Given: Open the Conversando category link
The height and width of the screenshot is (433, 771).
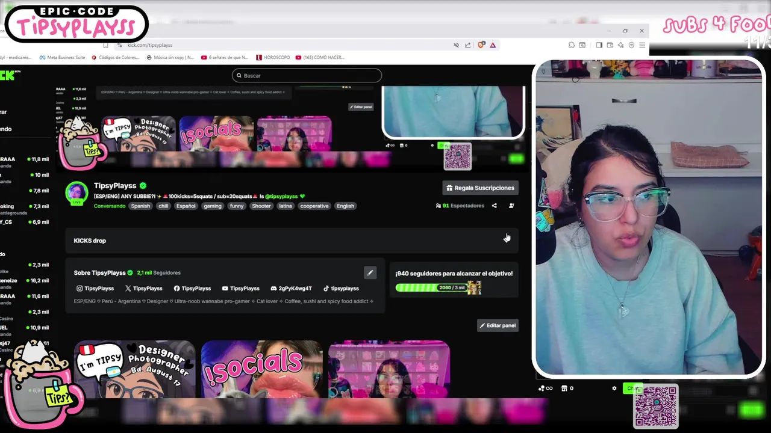Looking at the screenshot, I should click(110, 206).
